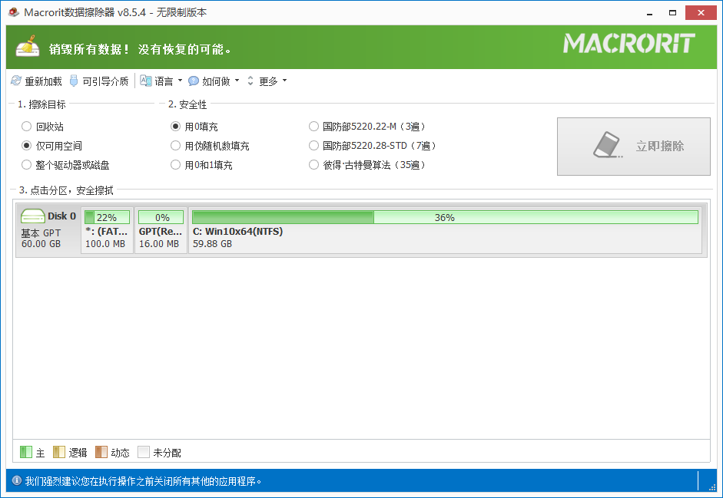Click the 重新加载 (reload) toolbar label

pyautogui.click(x=43, y=81)
